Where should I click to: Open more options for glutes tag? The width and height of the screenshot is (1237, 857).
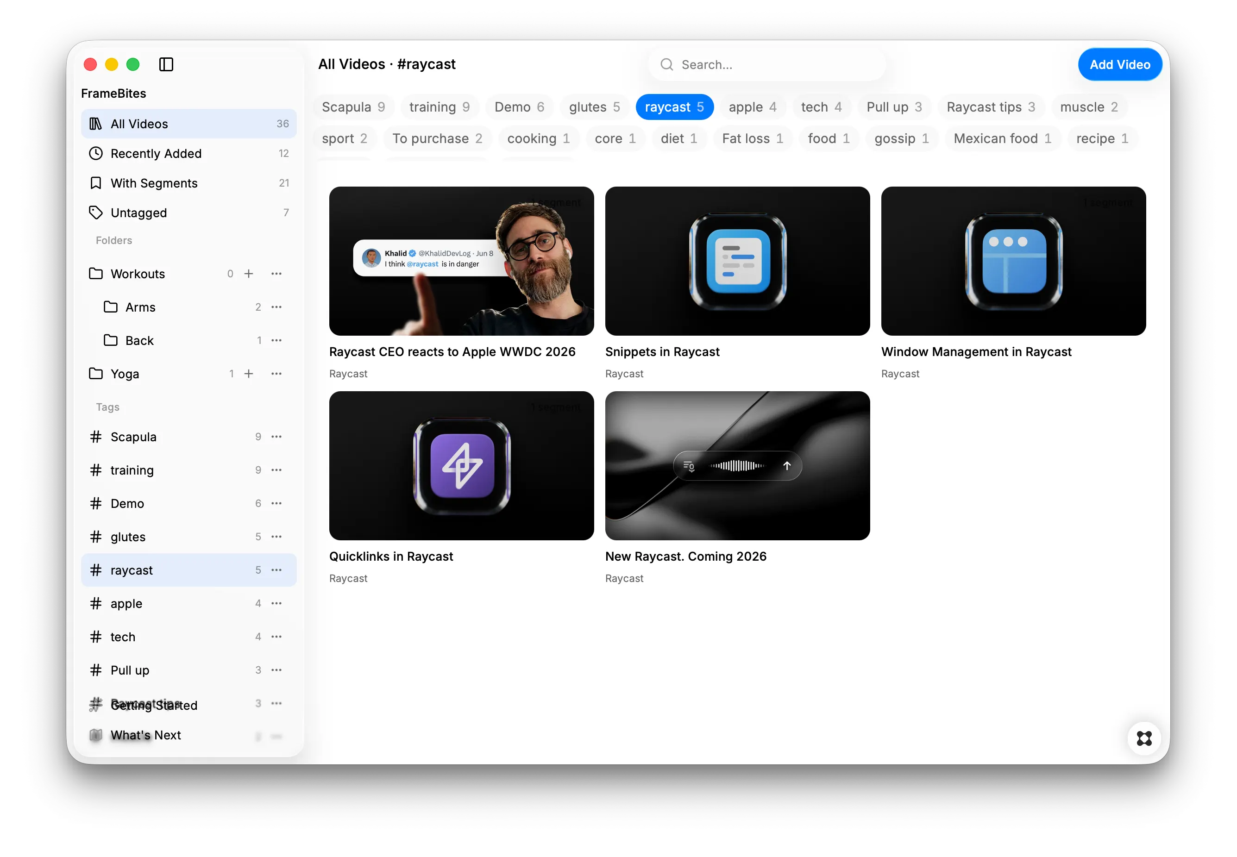pyautogui.click(x=276, y=537)
